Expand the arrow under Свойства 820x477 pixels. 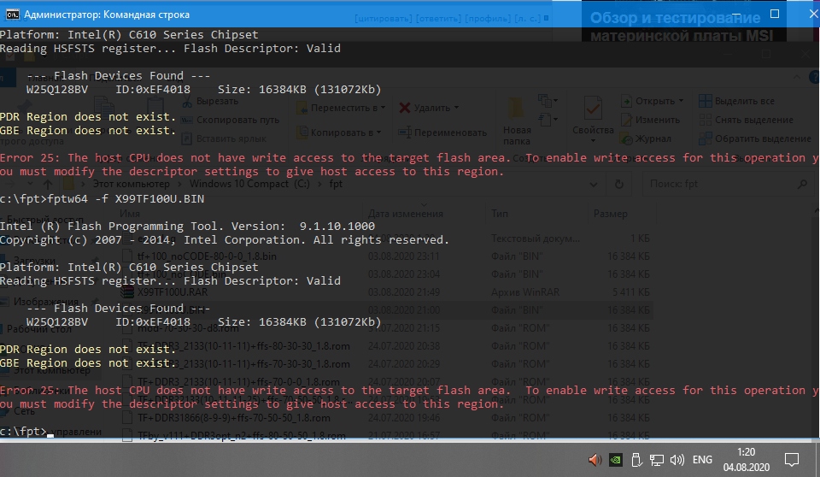click(593, 141)
